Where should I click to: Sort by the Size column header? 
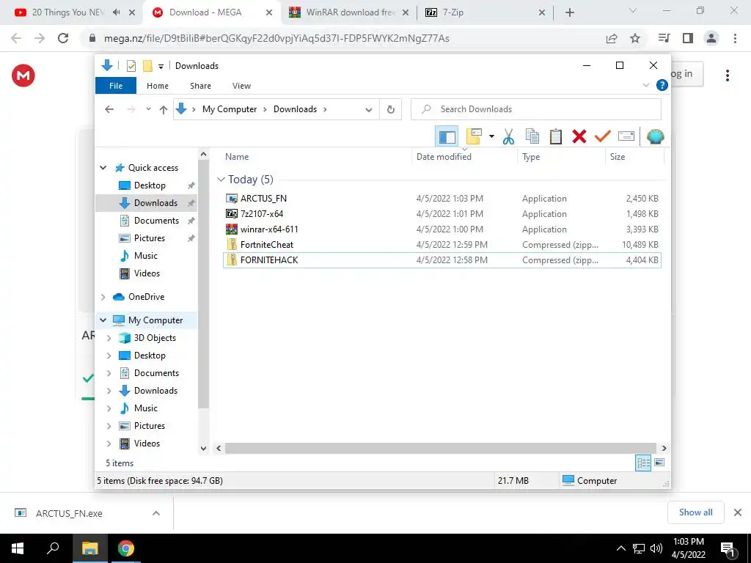point(617,157)
